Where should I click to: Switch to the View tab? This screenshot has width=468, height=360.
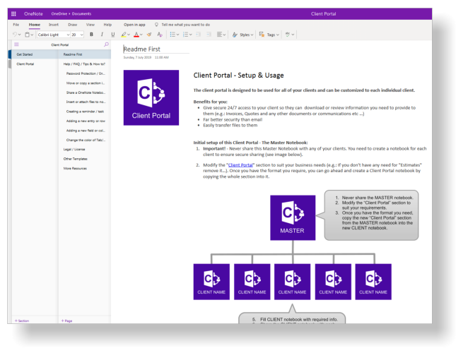[x=90, y=25]
